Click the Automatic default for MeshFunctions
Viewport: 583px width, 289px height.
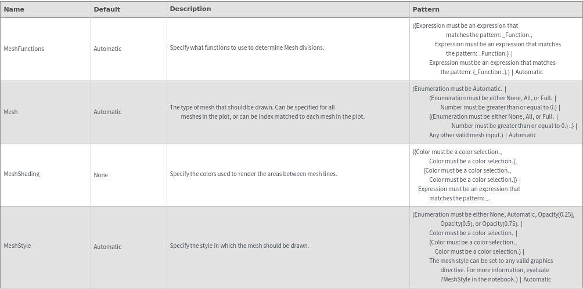click(107, 49)
